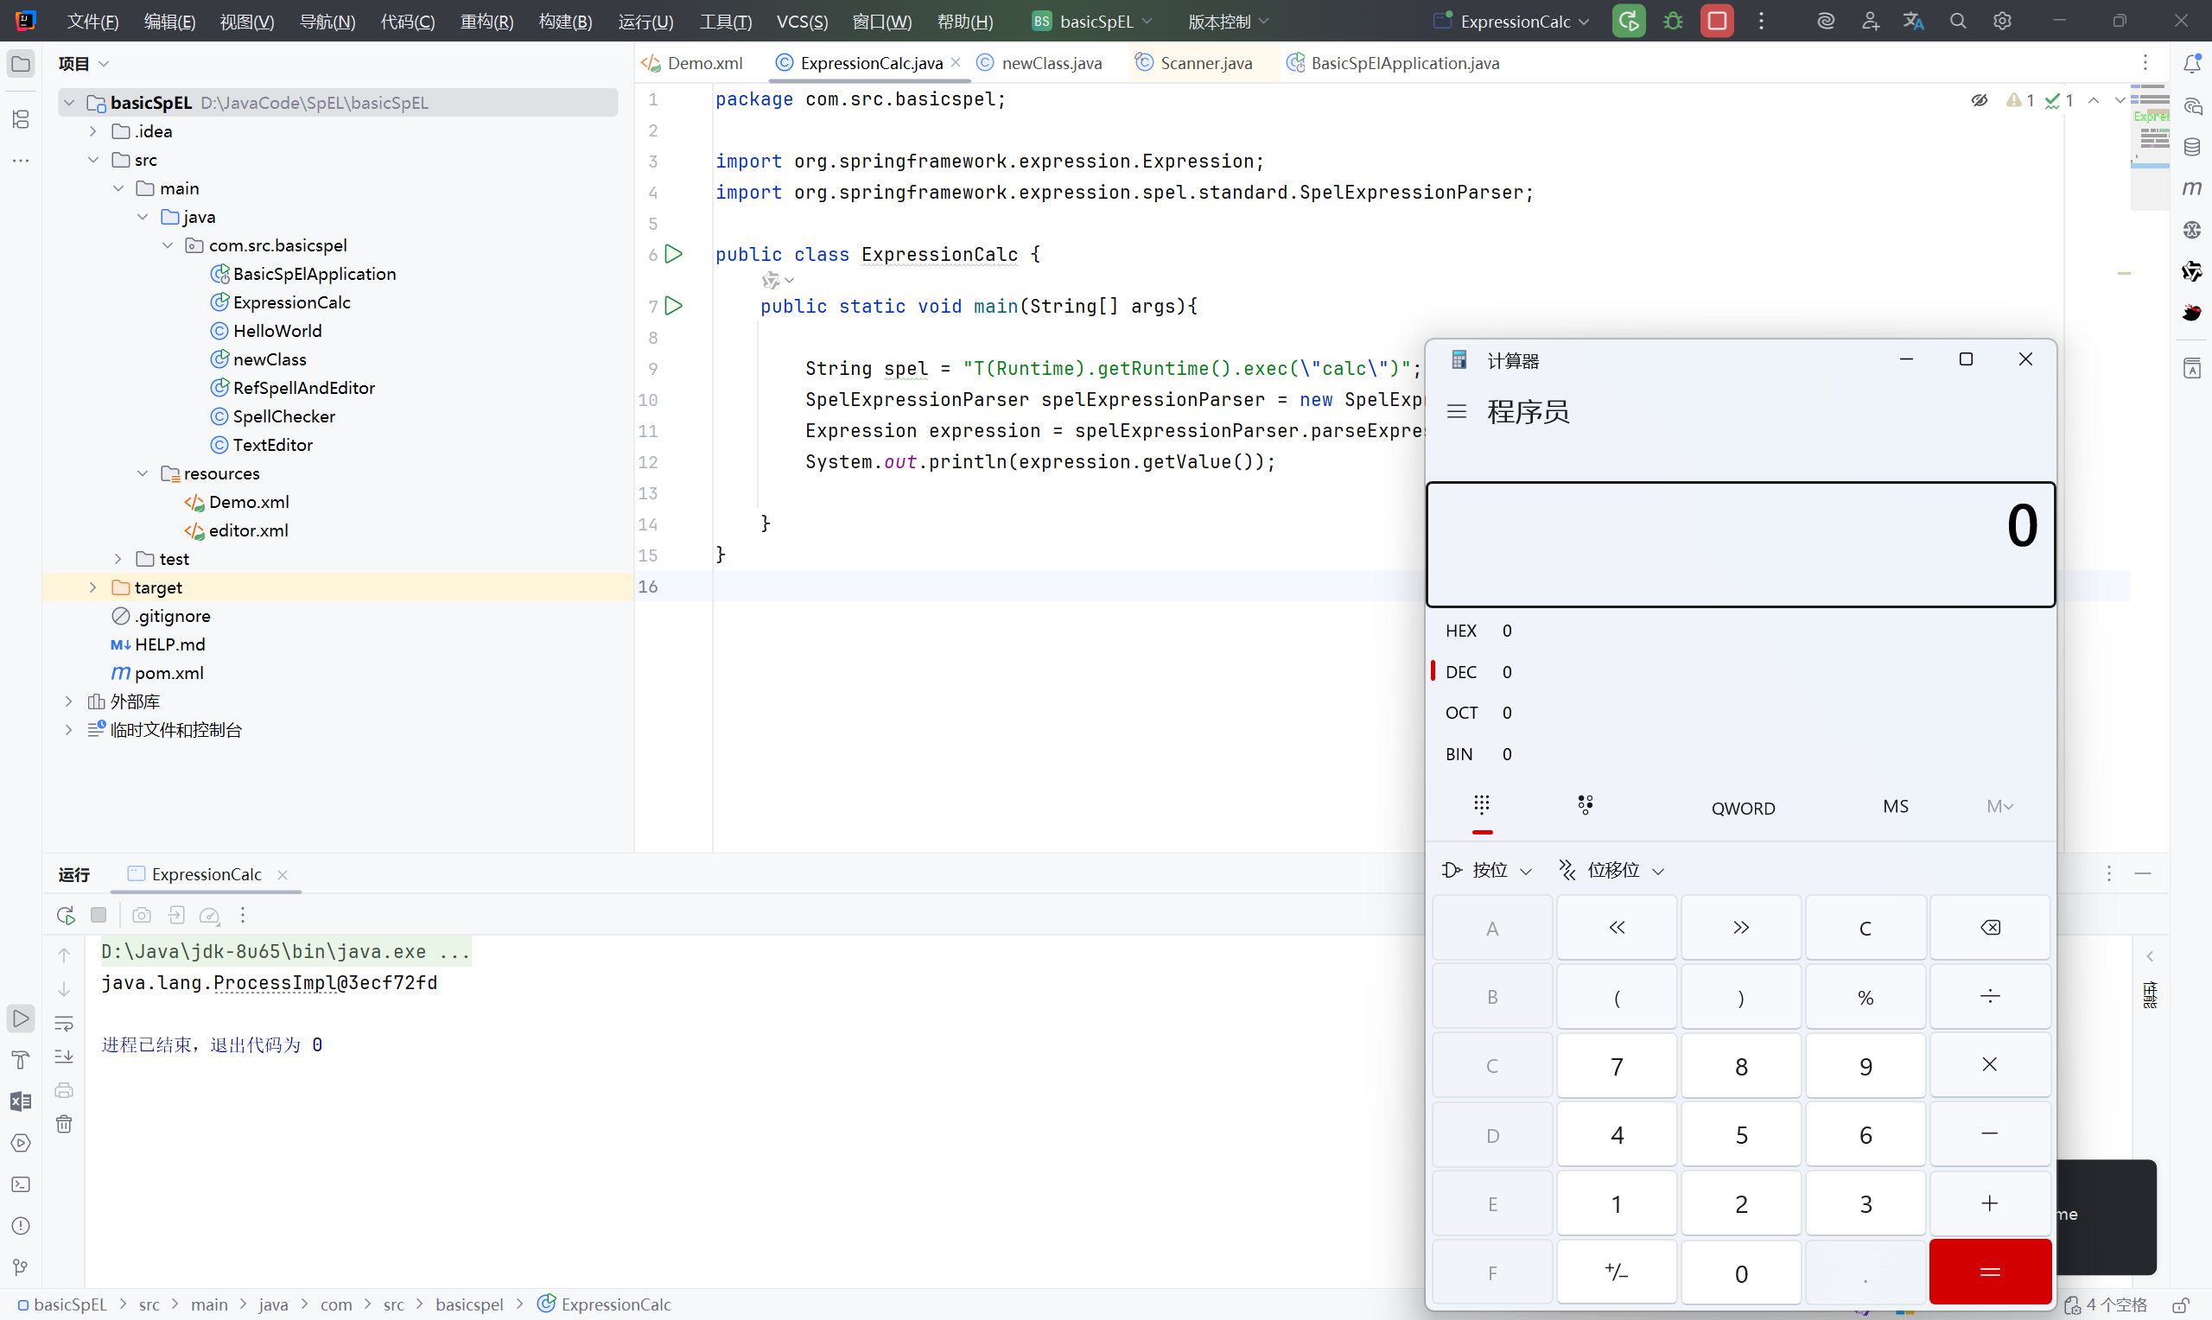Open the 按位 bitwise dropdown in calculator
This screenshot has width=2212, height=1320.
coord(1488,870)
